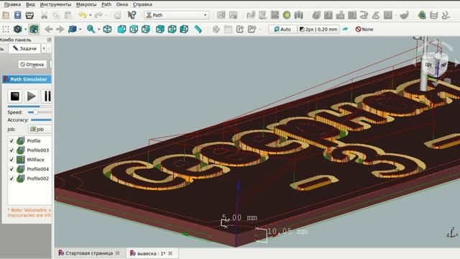Open the Макросы menu
This screenshot has height=259, width=460.
pos(86,4)
